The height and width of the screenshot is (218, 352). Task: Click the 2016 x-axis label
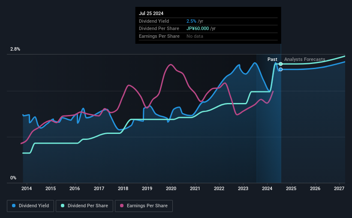(x=75, y=188)
